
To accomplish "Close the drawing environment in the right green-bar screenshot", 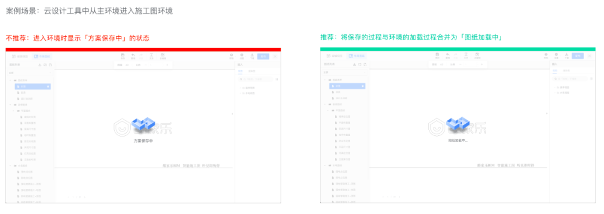I will [x=590, y=56].
